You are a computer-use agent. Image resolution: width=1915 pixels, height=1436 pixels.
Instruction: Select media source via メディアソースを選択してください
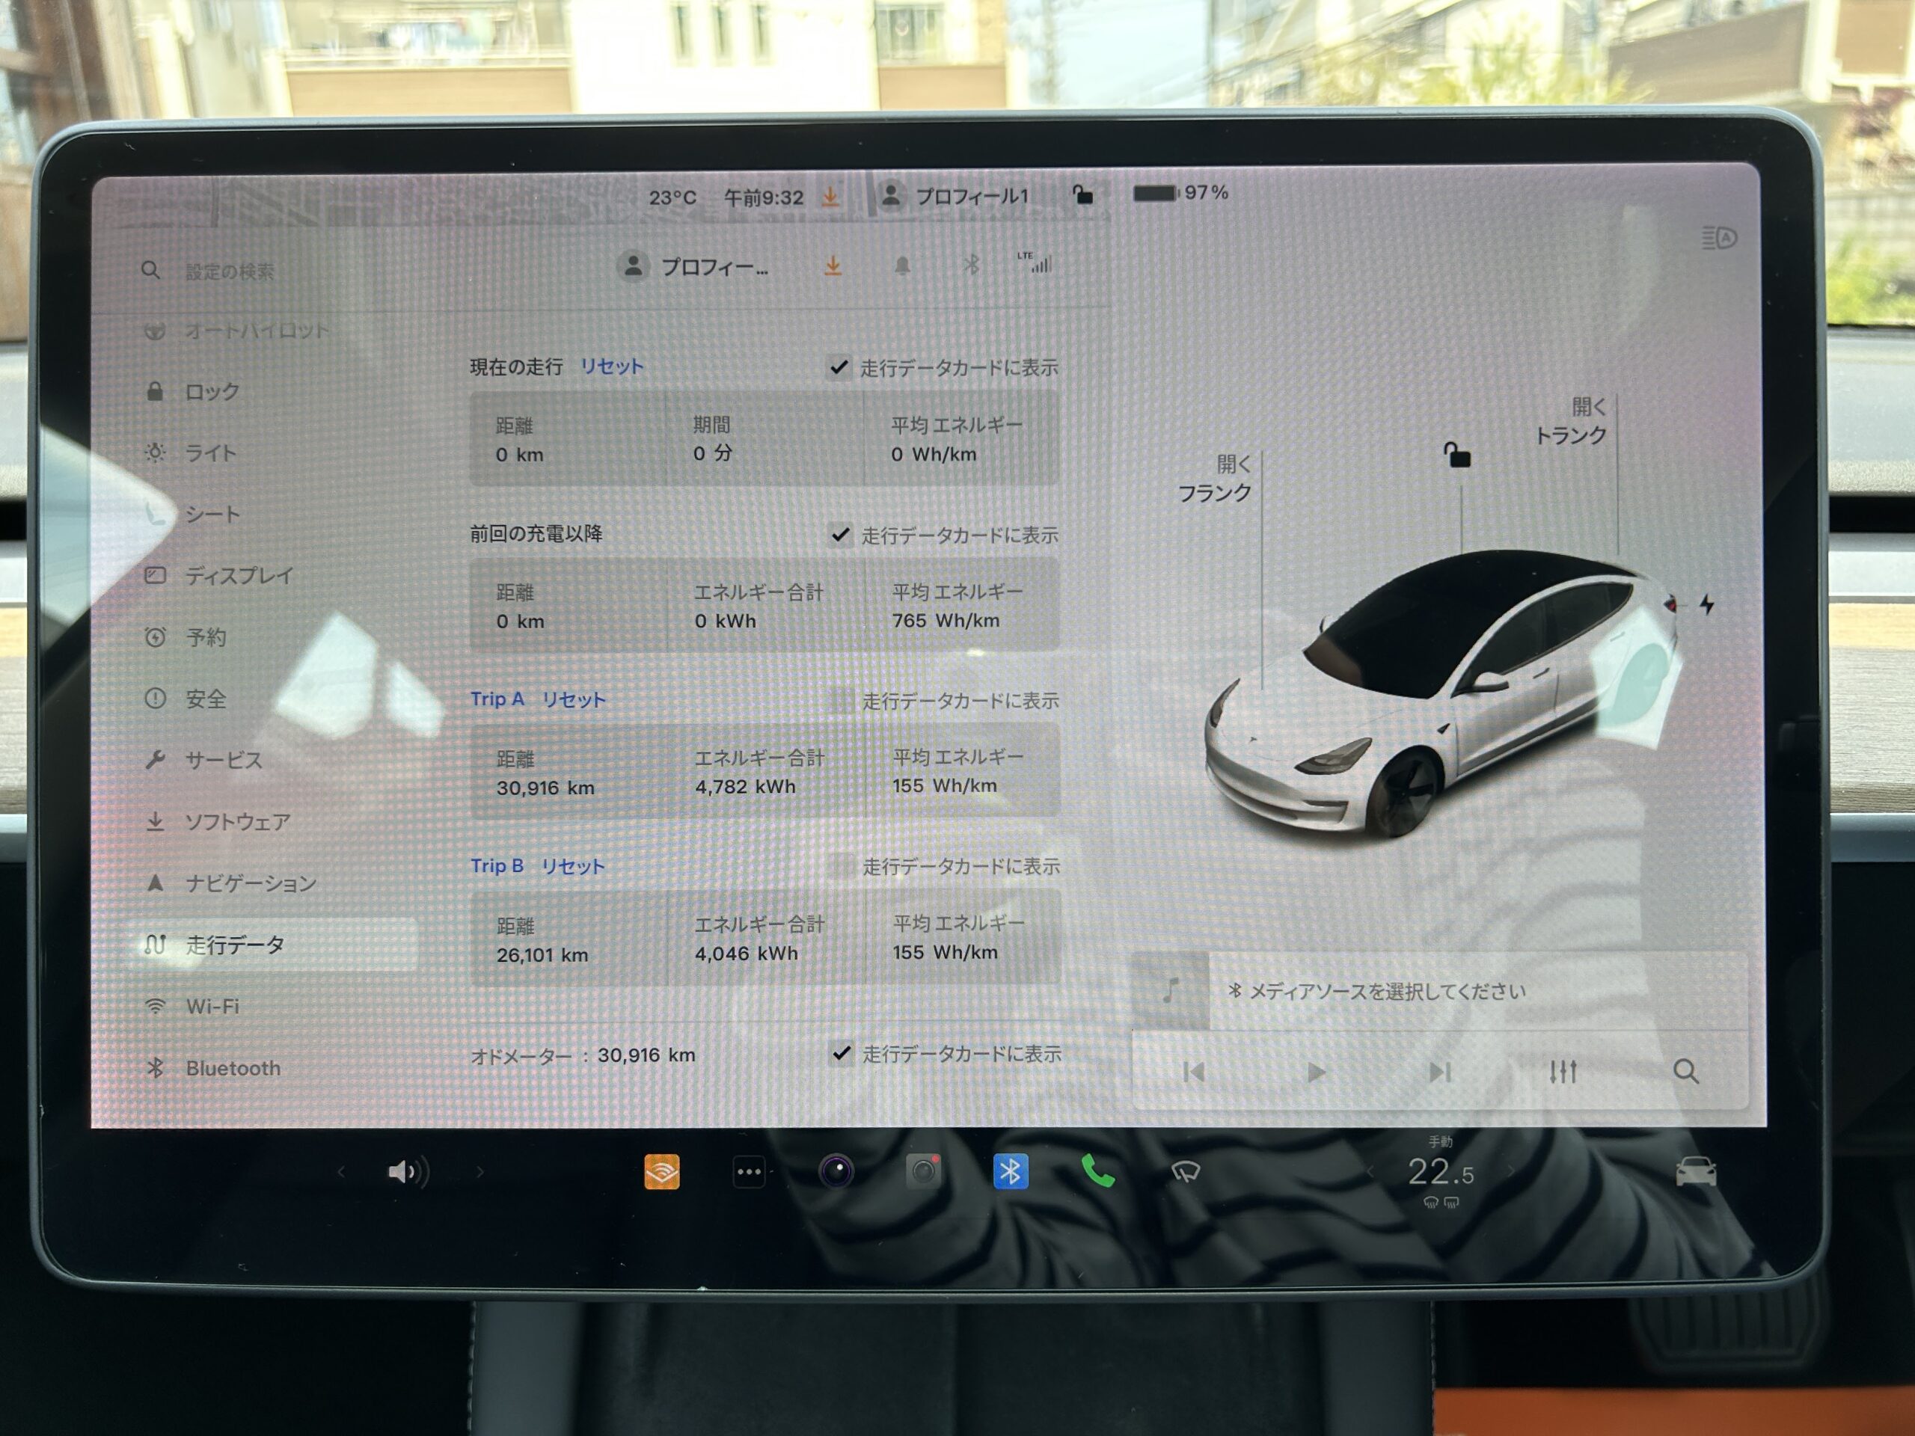(x=1377, y=992)
